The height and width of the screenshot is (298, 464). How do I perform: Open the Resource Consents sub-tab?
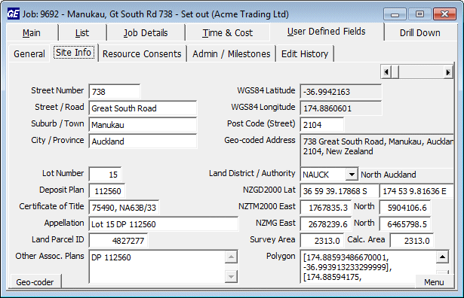click(142, 53)
